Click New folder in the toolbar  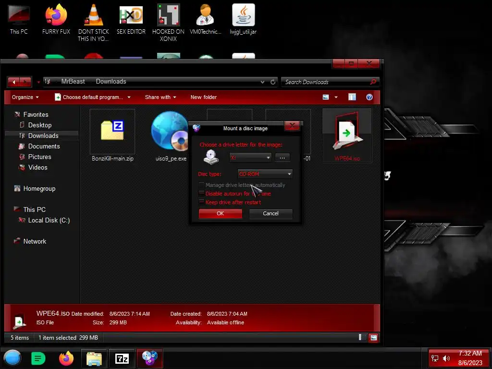203,97
